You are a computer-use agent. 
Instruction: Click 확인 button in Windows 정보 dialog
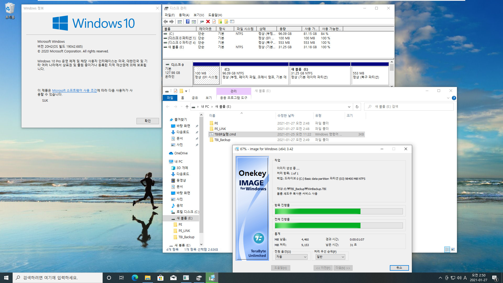tap(147, 121)
